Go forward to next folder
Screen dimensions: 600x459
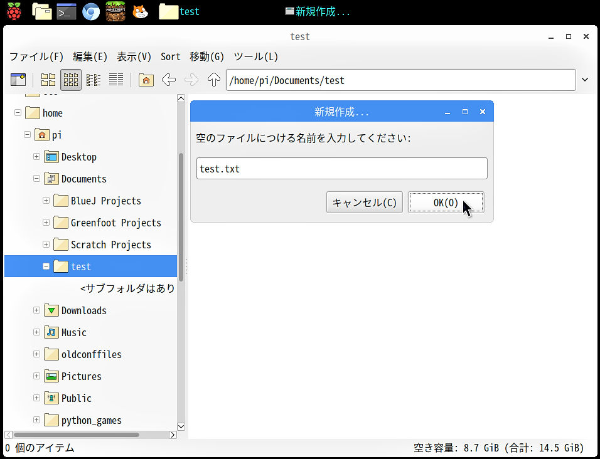click(x=191, y=80)
